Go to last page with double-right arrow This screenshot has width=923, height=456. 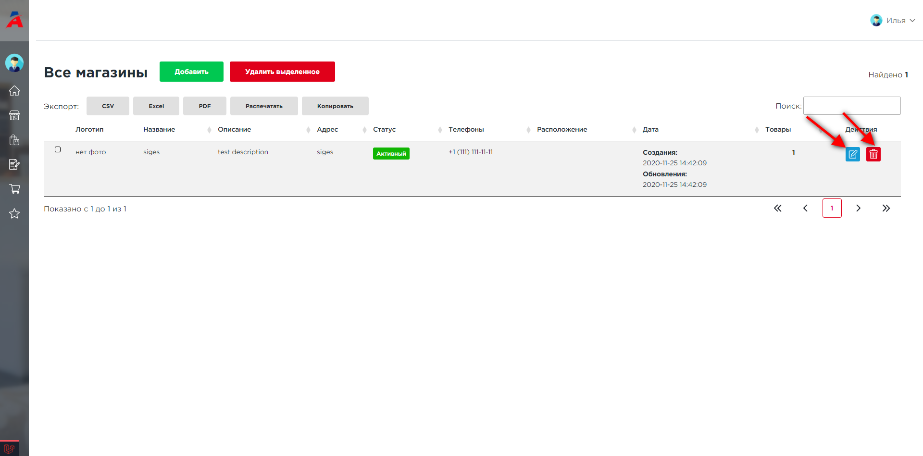tap(886, 208)
